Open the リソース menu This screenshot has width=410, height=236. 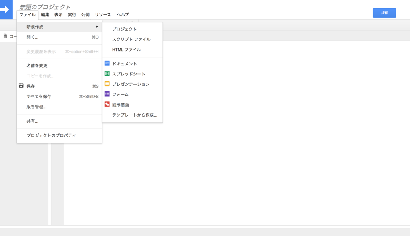(102, 14)
